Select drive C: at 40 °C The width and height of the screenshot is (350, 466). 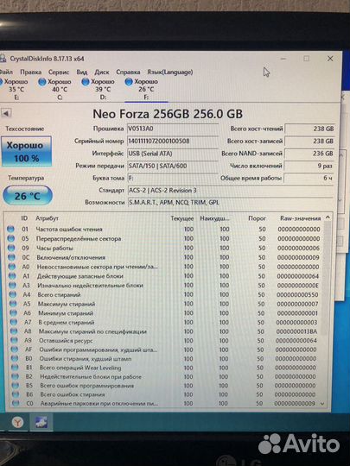coord(55,89)
